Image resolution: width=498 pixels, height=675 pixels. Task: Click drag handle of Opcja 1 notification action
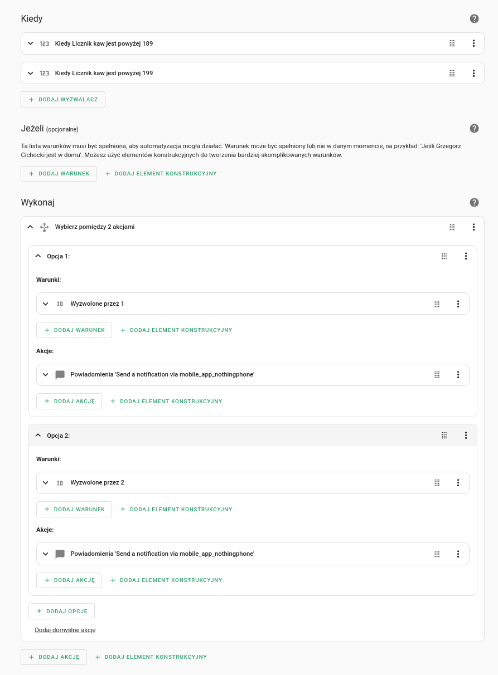pos(437,375)
